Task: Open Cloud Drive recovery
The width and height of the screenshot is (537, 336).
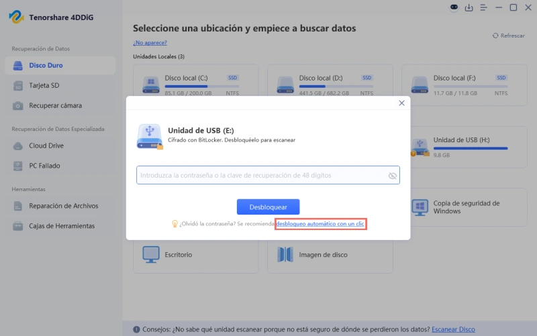Action: (x=60, y=146)
